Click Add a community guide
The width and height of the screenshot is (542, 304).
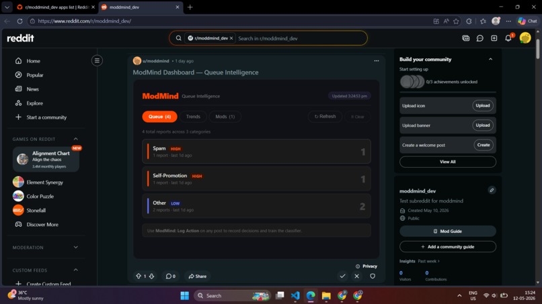(448, 247)
